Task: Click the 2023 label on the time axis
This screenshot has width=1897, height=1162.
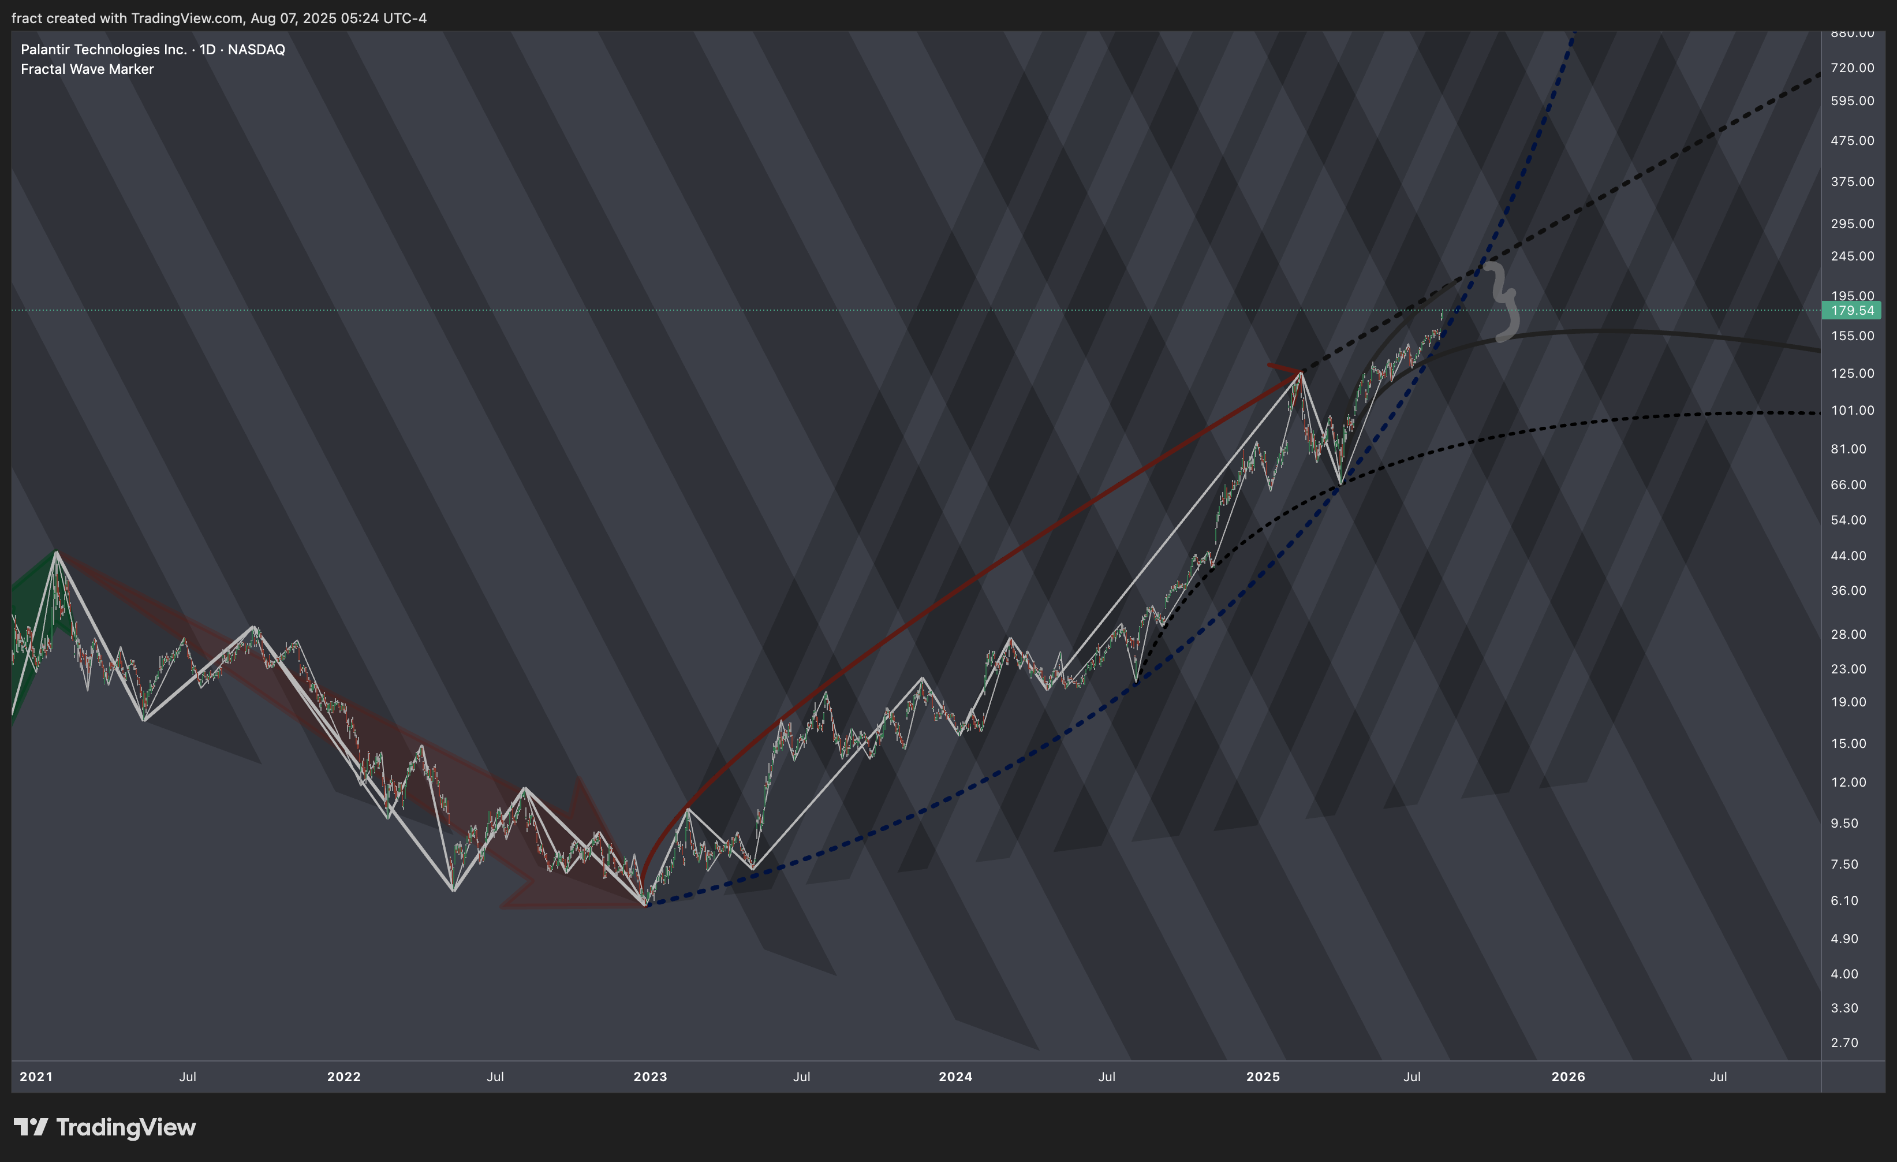Action: tap(651, 1077)
